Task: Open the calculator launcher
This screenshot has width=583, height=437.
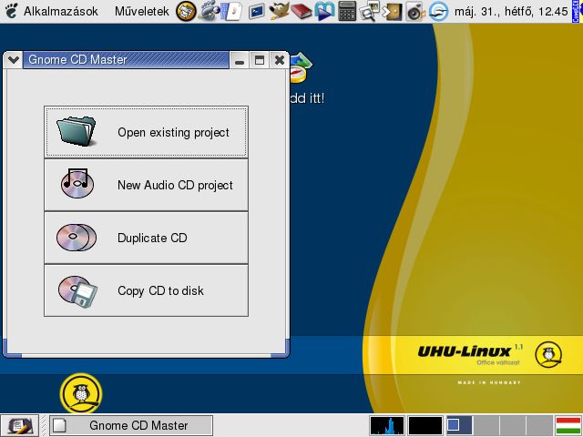Action: (x=347, y=11)
